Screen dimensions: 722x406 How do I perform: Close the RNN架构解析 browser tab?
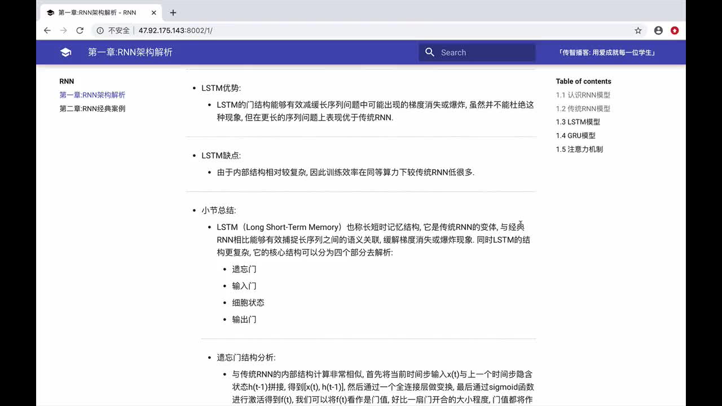click(x=153, y=12)
